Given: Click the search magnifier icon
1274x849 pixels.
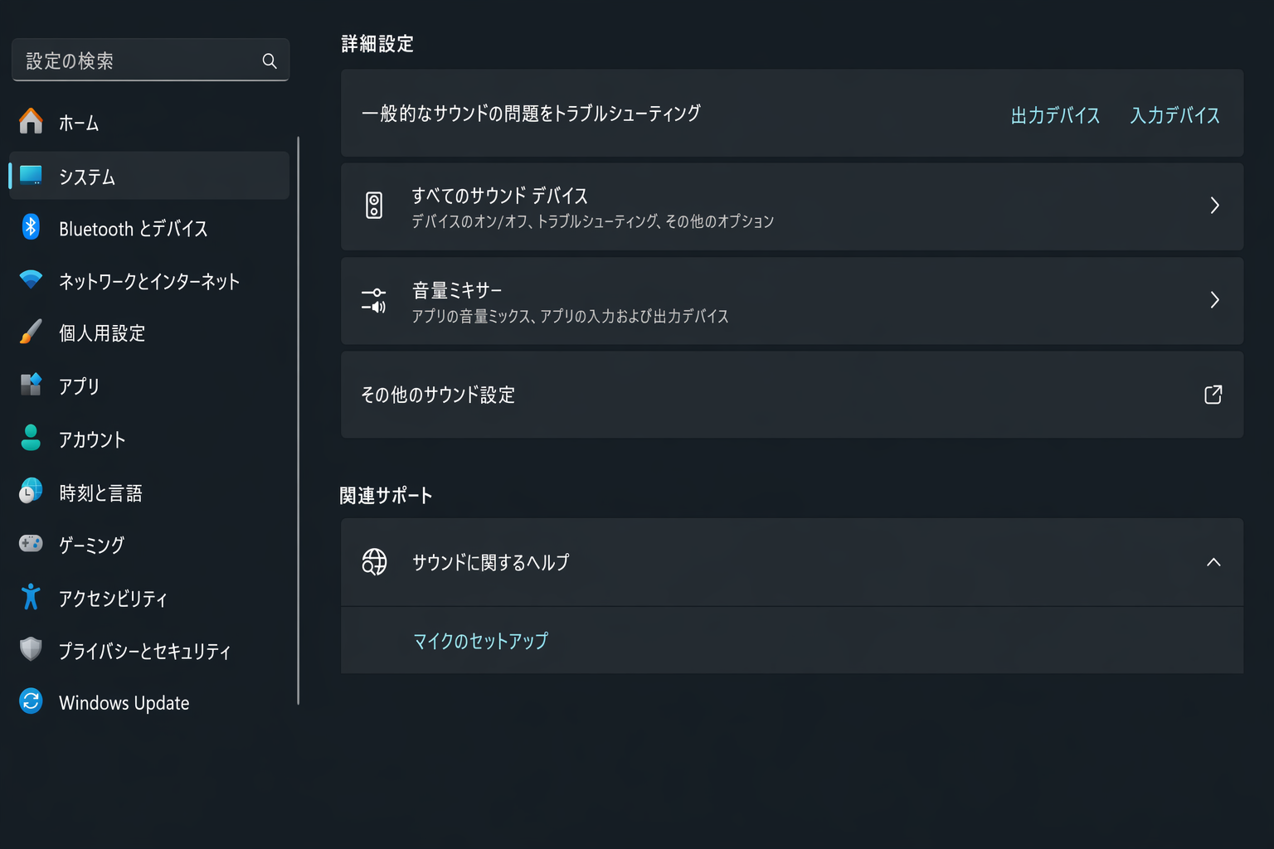Looking at the screenshot, I should tap(270, 61).
